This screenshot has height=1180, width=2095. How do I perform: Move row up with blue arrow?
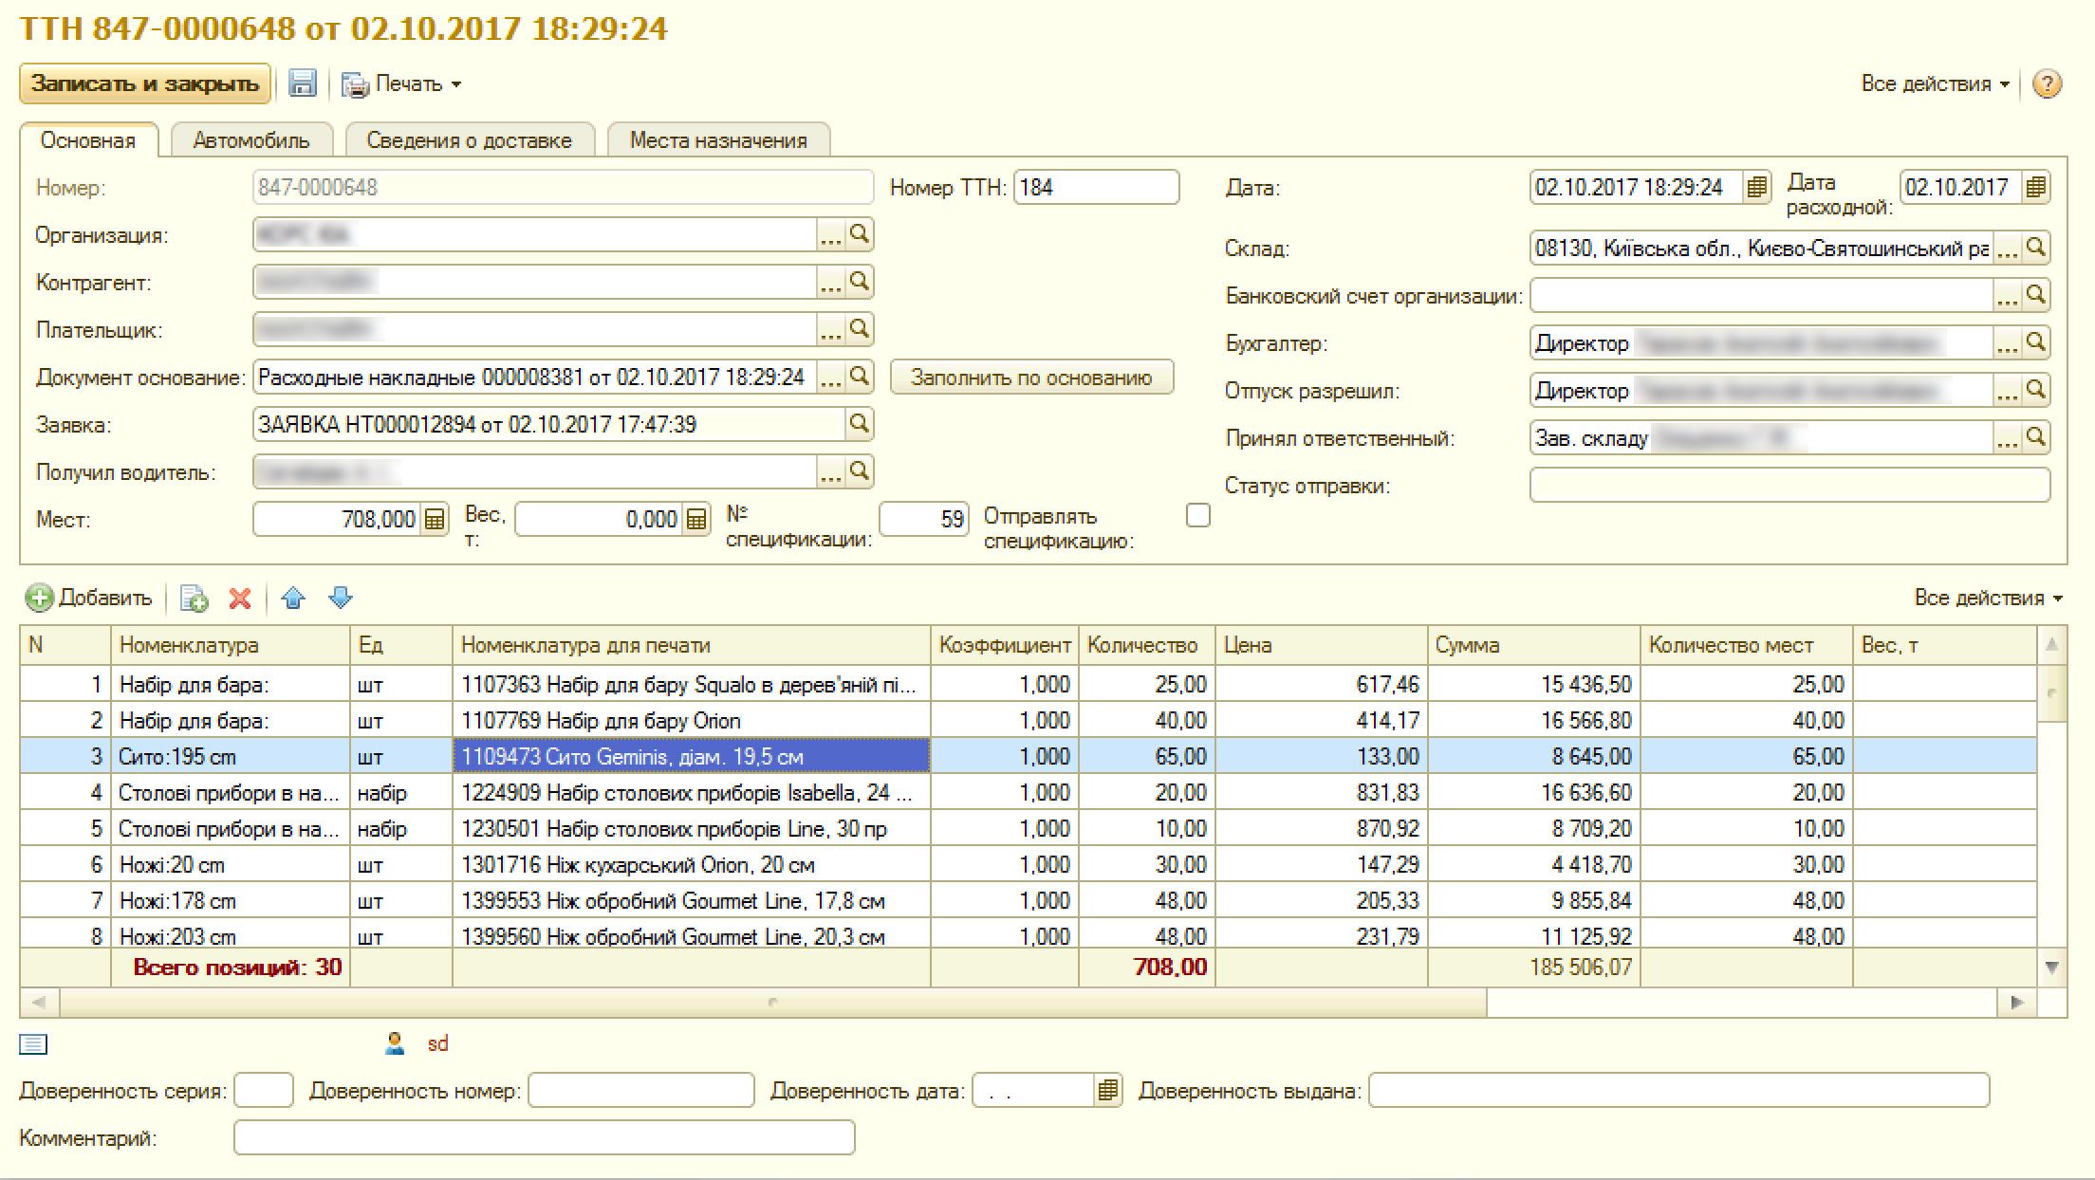293,599
